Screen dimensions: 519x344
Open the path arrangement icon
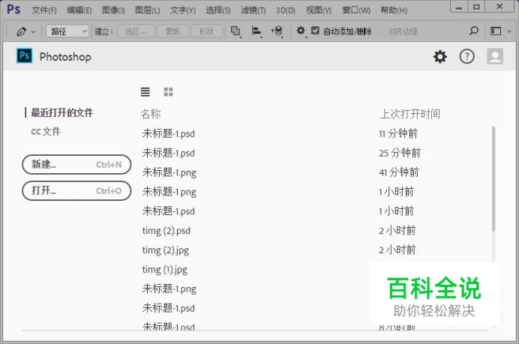pos(277,31)
